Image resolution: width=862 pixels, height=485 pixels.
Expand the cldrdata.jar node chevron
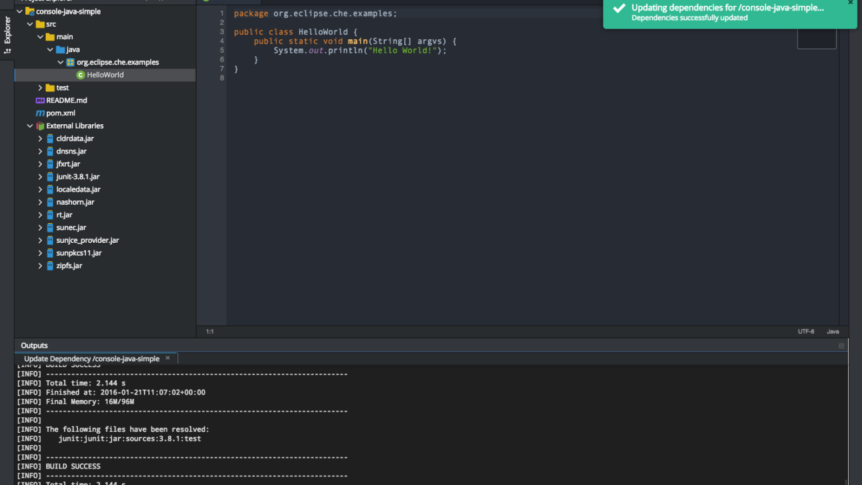pos(40,138)
